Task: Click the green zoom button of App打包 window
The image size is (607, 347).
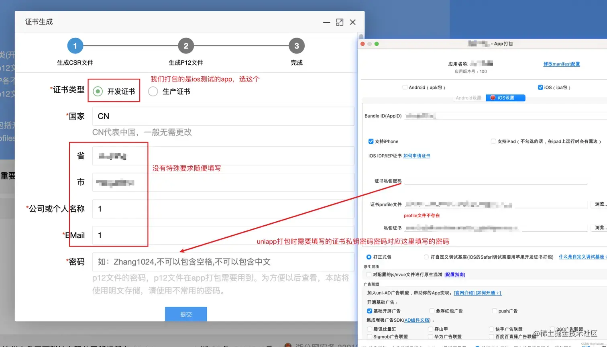Action: tap(376, 43)
